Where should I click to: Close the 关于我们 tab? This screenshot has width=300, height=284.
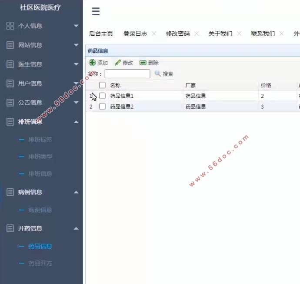pos(239,33)
